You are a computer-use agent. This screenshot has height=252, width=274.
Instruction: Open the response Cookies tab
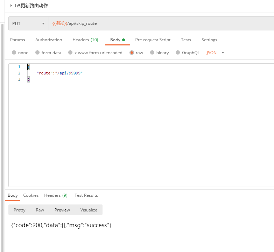[31, 195]
